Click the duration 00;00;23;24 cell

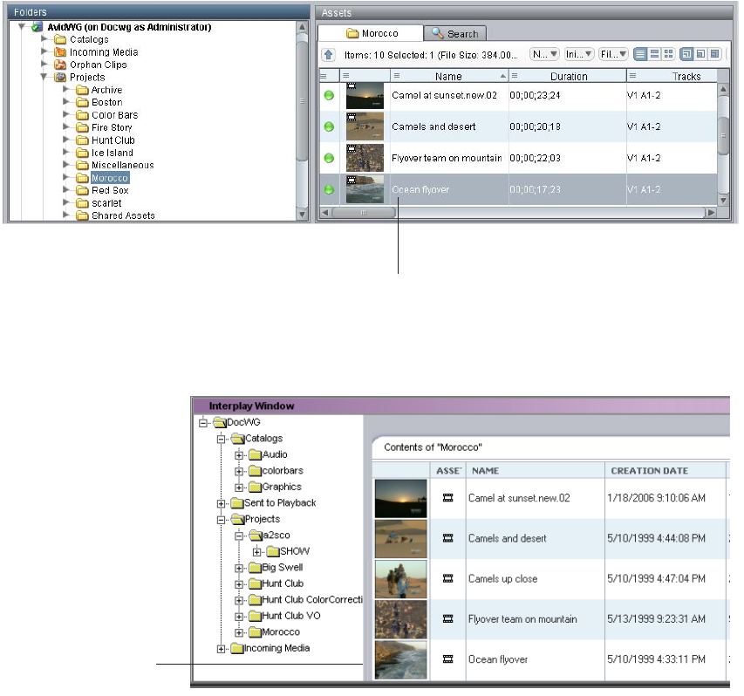coord(535,95)
